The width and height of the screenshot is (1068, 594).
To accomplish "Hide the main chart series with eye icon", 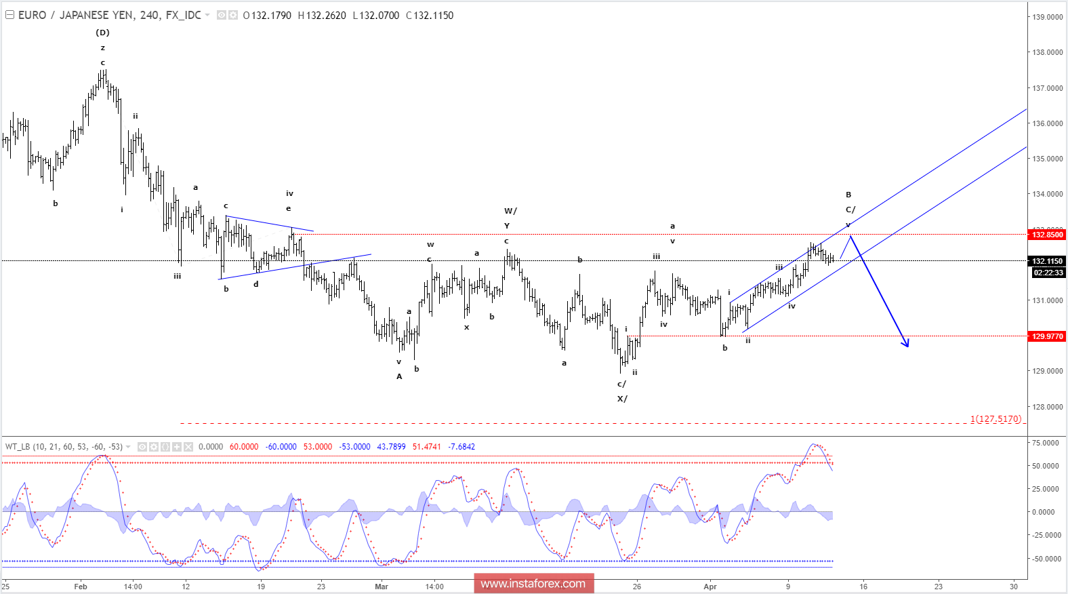I will pyautogui.click(x=222, y=15).
